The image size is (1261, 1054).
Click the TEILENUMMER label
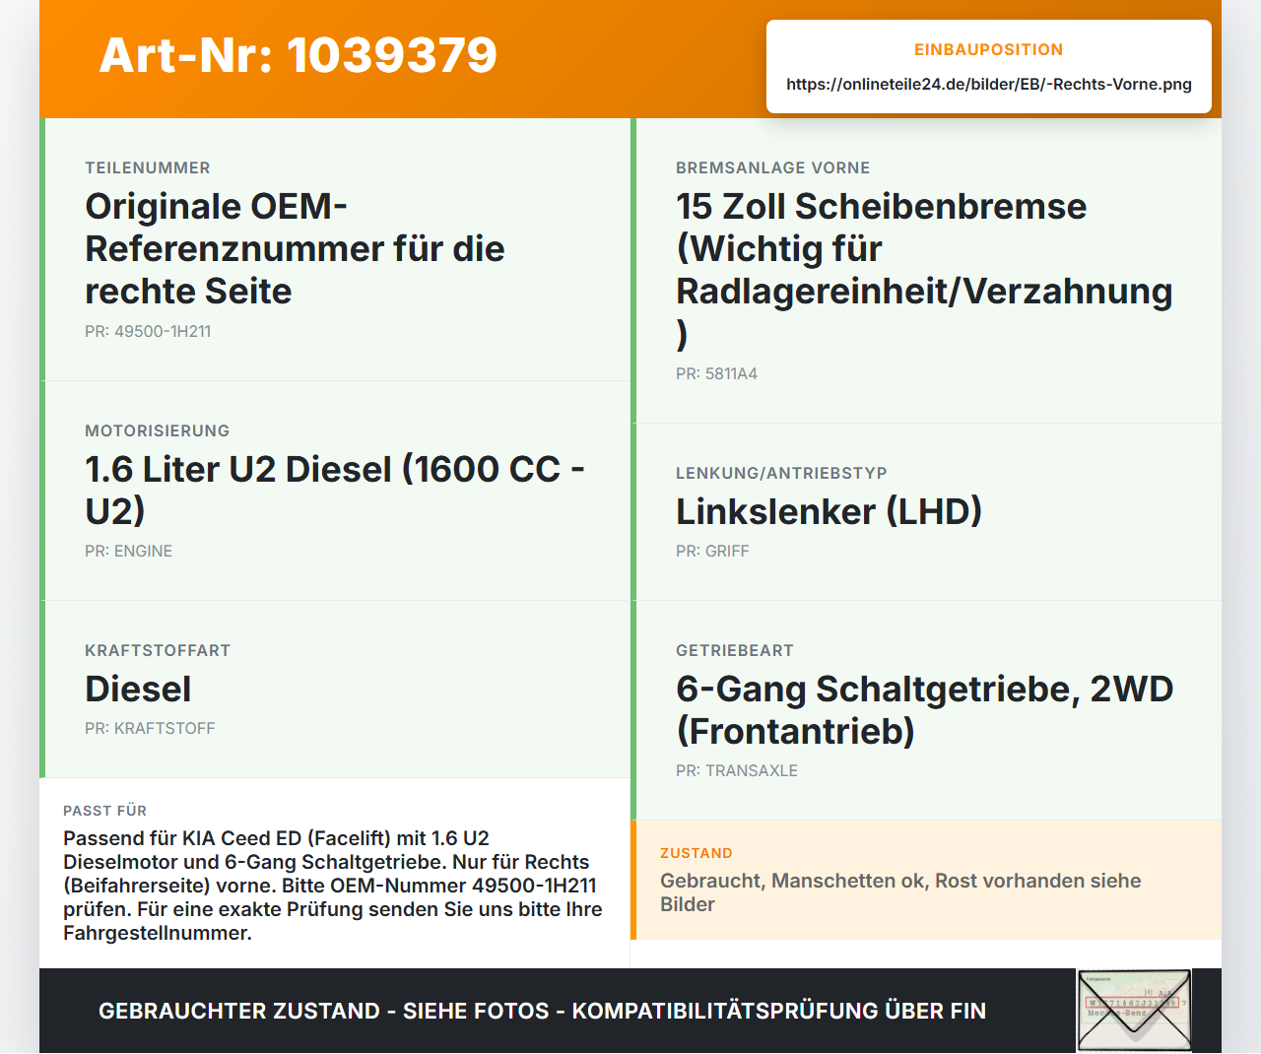pos(148,167)
